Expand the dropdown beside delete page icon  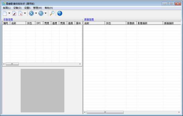point(25,13)
